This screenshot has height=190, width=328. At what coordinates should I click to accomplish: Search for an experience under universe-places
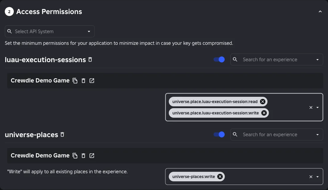pyautogui.click(x=276, y=134)
